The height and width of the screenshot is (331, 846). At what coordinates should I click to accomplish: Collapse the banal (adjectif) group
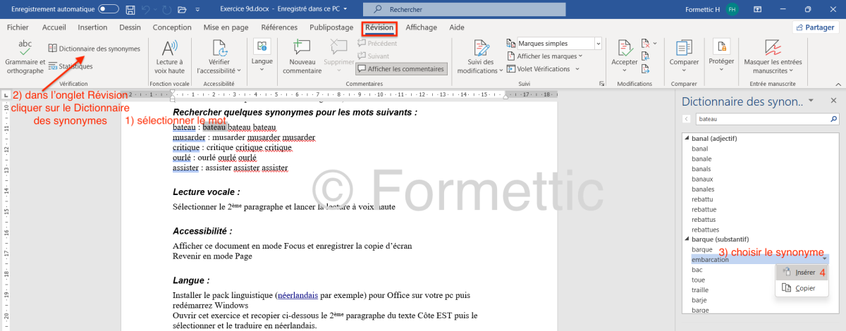pos(687,139)
